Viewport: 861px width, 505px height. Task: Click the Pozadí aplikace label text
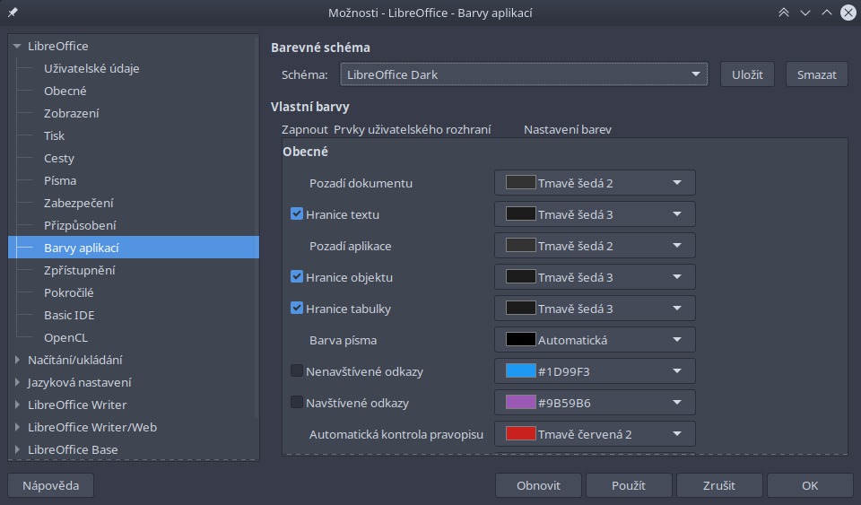tap(351, 246)
